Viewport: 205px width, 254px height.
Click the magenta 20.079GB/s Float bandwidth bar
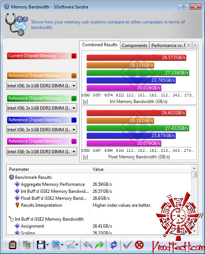pos(124,143)
